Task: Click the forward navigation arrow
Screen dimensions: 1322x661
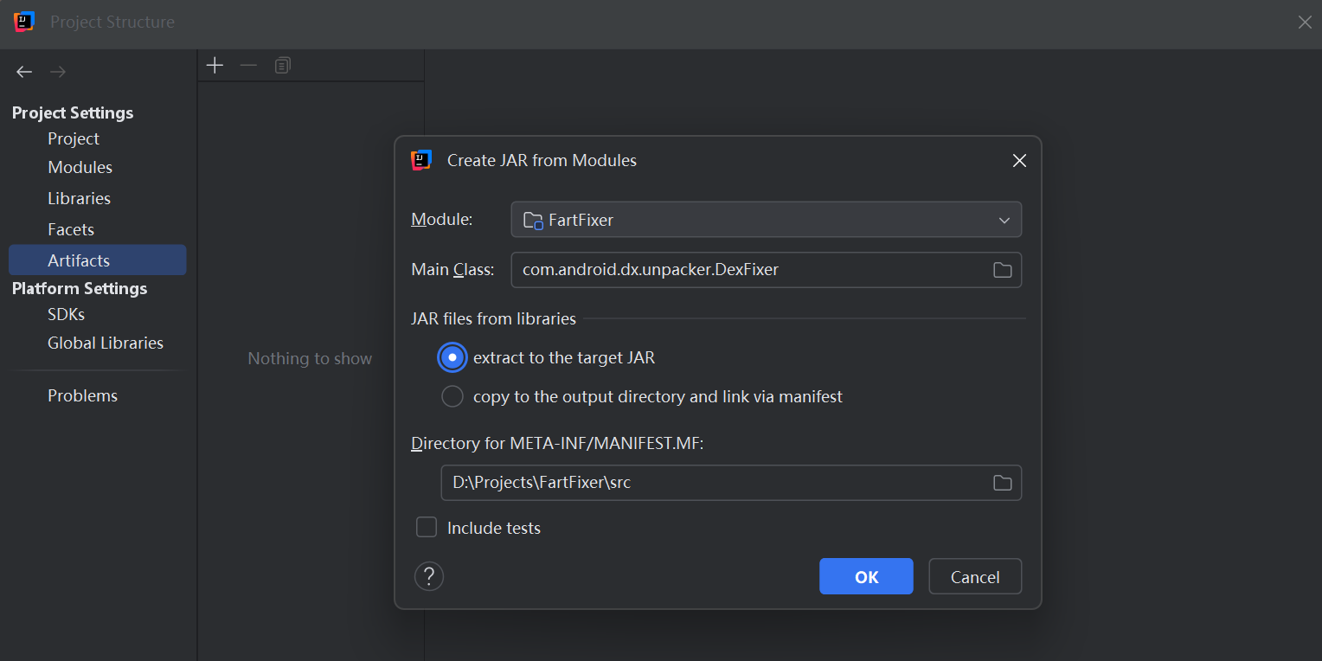Action: pyautogui.click(x=58, y=72)
